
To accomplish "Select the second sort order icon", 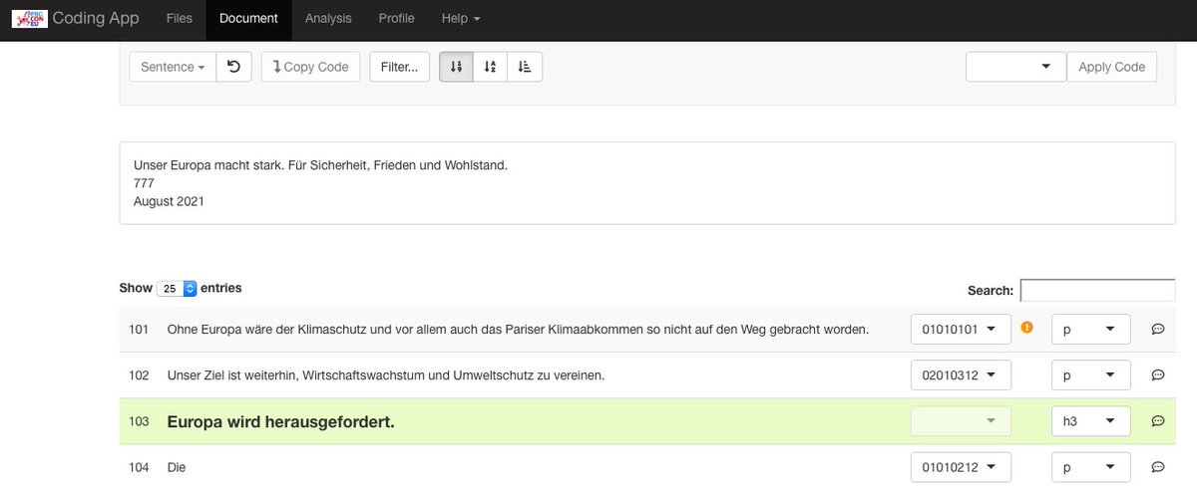I will (490, 67).
